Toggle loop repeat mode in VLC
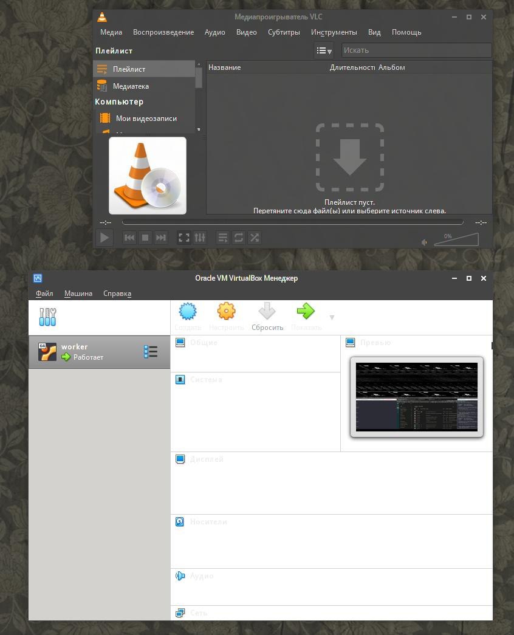 (239, 238)
